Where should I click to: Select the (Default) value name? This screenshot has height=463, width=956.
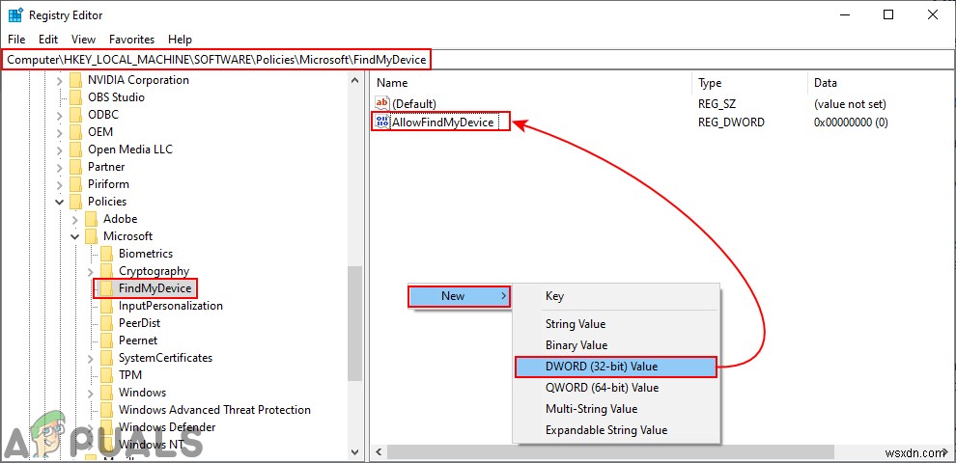click(x=414, y=104)
